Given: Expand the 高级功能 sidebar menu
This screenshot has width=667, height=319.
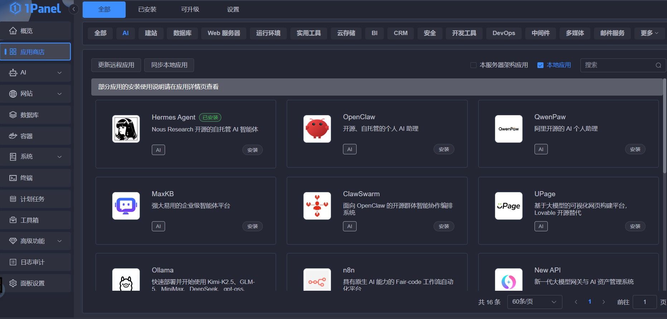Looking at the screenshot, I should [x=35, y=241].
